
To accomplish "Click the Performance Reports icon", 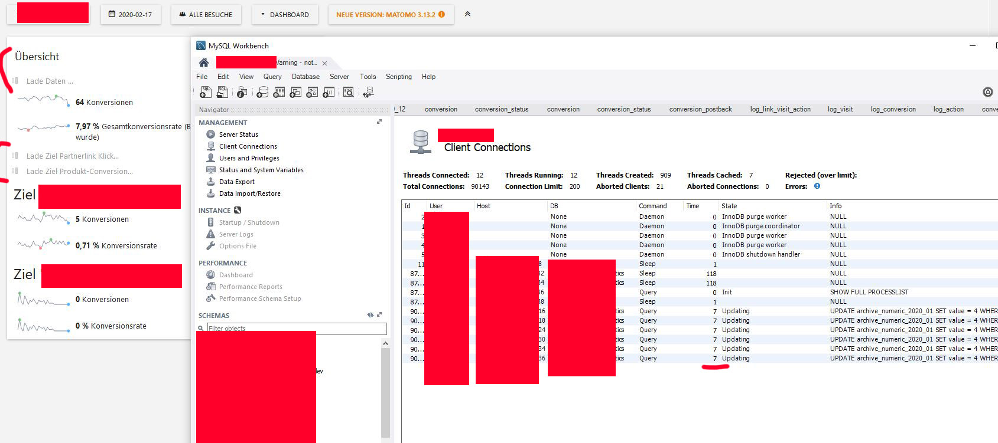I will click(210, 287).
